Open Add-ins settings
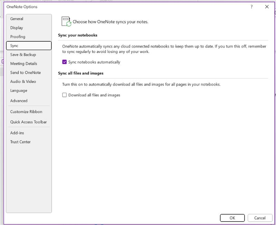Screen dimensions: 276x225 (29, 133)
